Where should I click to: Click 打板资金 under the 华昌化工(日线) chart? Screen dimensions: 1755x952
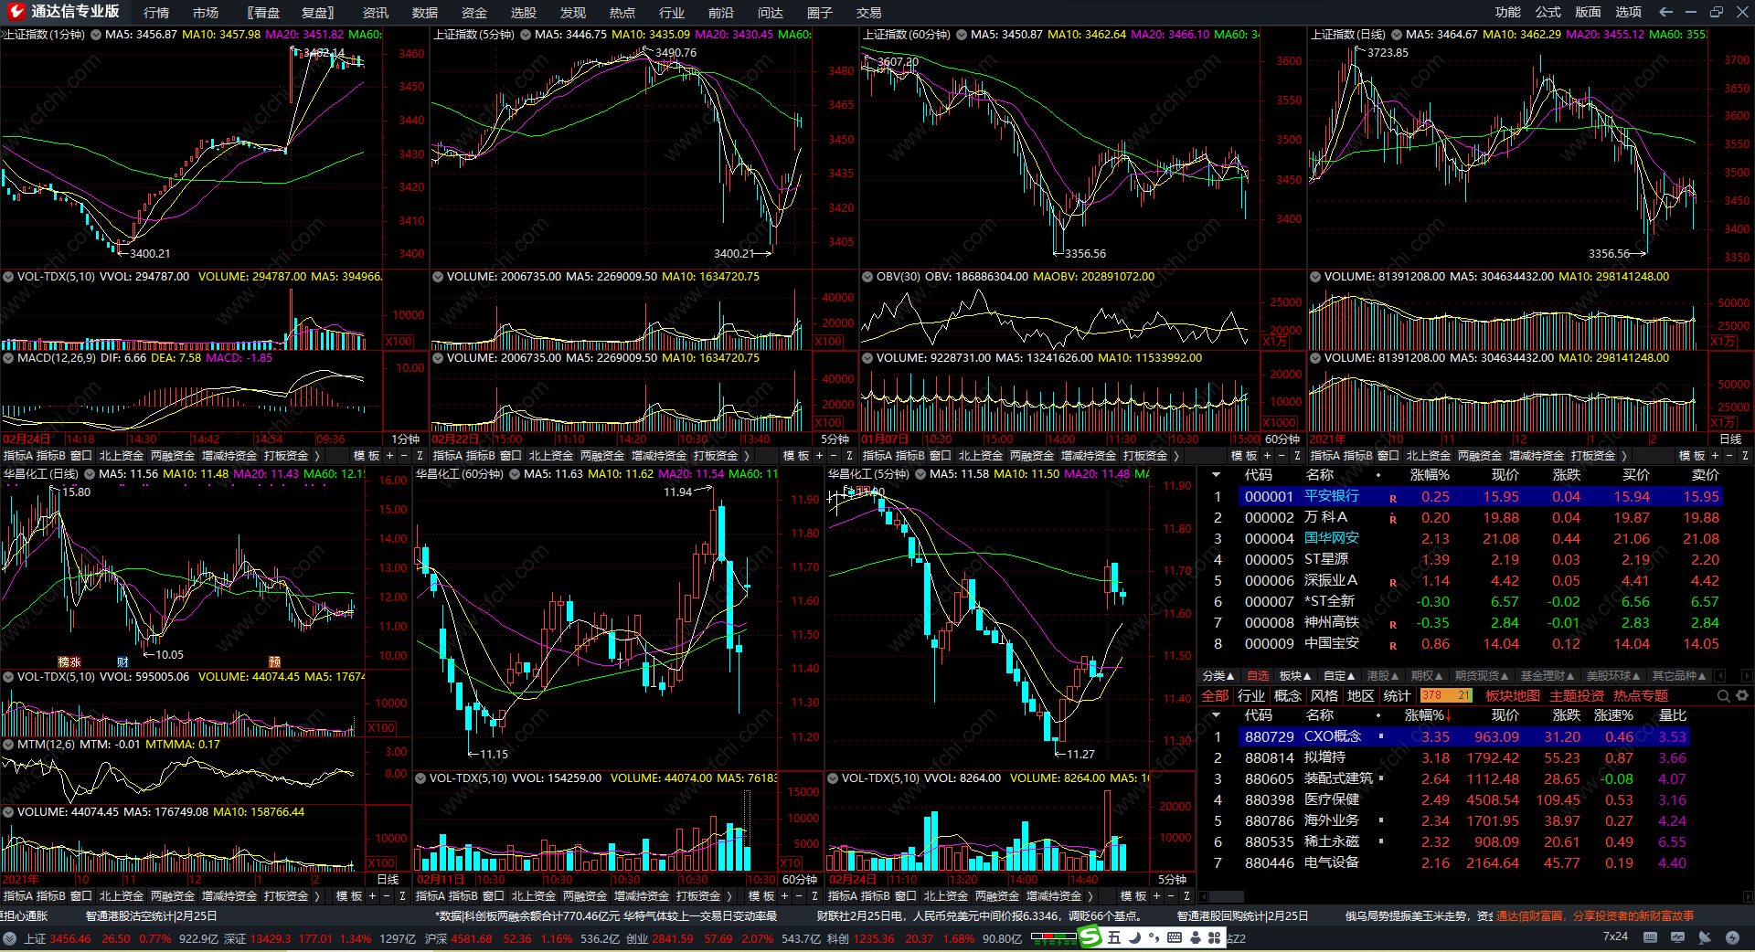coord(286,896)
